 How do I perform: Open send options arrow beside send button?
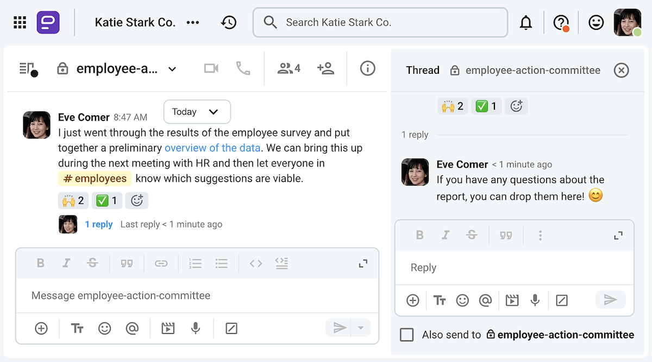[361, 328]
